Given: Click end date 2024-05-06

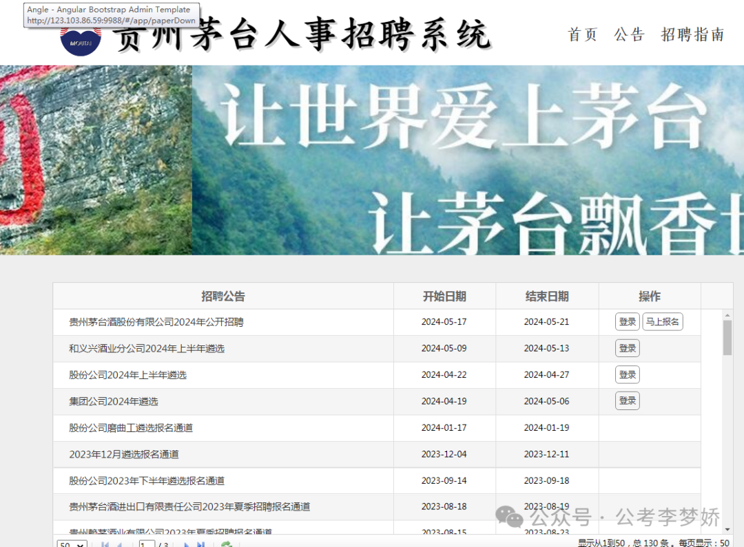Looking at the screenshot, I should coord(546,402).
